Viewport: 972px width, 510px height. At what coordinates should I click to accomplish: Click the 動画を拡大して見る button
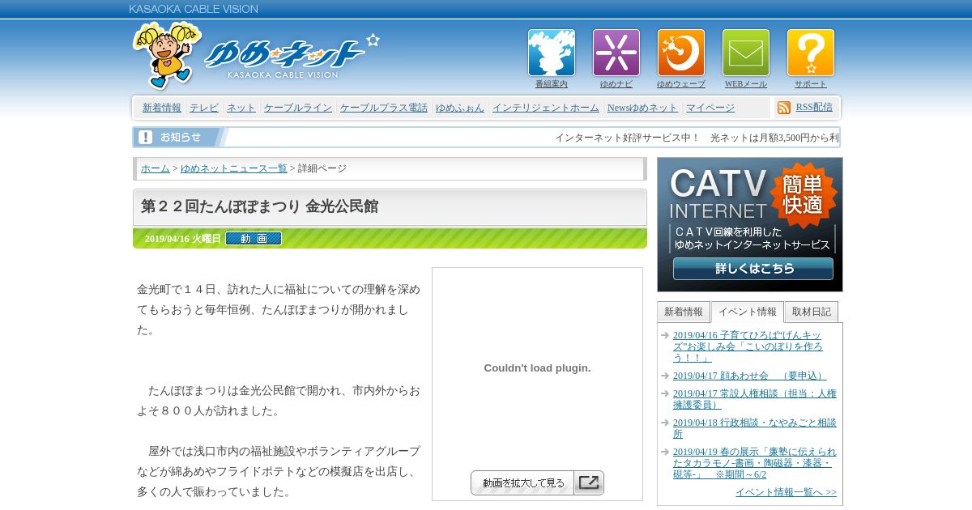[537, 483]
